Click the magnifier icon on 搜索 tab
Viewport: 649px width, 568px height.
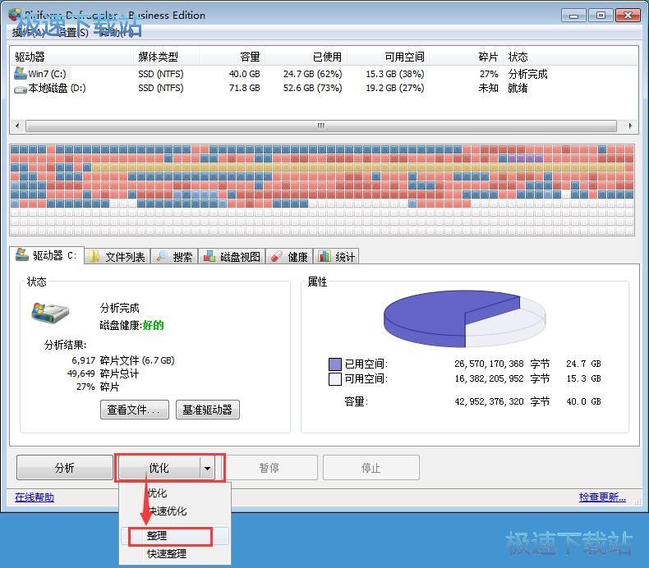coord(161,256)
